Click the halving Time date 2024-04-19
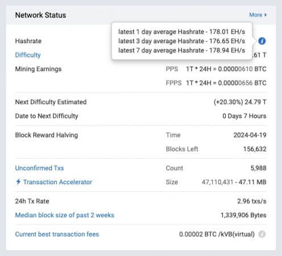Viewport: 282px width, 256px height. point(250,135)
